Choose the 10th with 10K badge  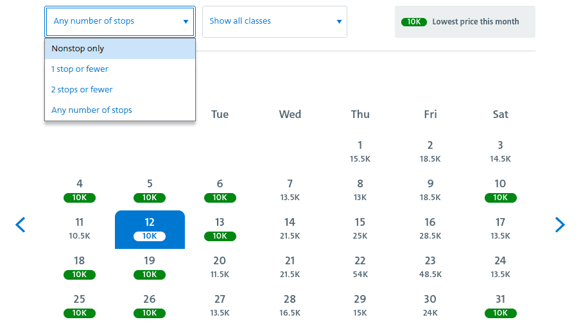click(x=501, y=191)
